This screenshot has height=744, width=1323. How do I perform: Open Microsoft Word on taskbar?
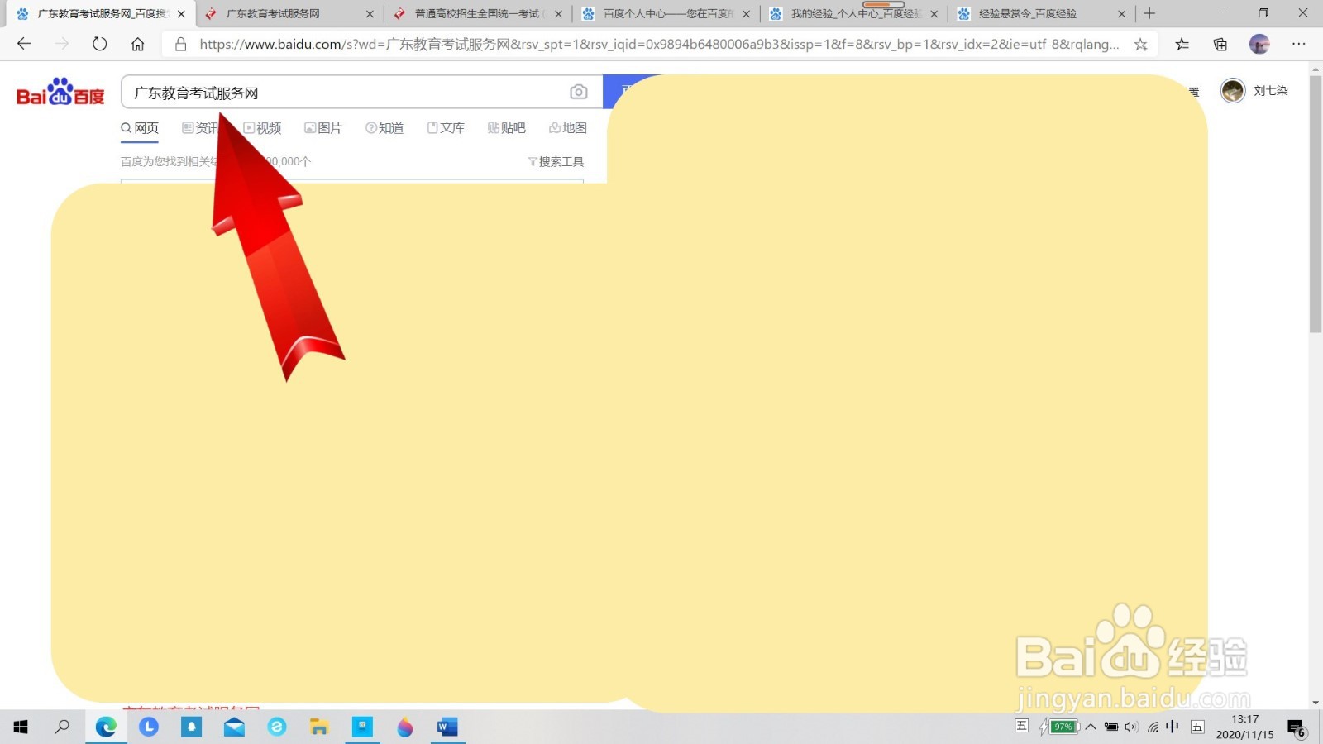447,727
